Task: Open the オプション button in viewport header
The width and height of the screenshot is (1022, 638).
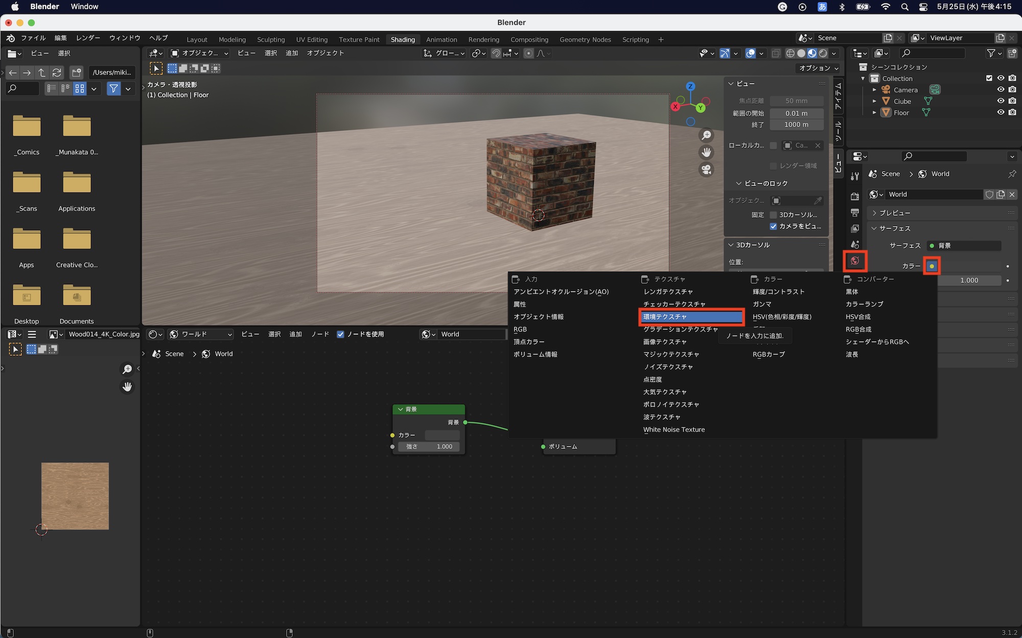Action: [x=819, y=68]
